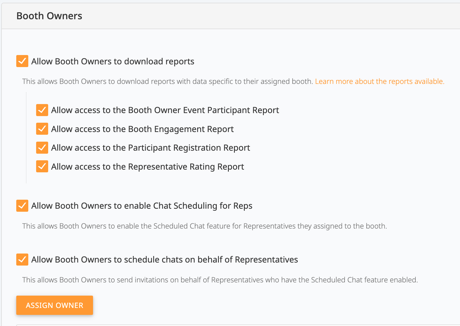Screen dimensions: 460x326
Task: Uncheck the Allow Booth Owners download reports checkbox
Action: click(x=22, y=61)
